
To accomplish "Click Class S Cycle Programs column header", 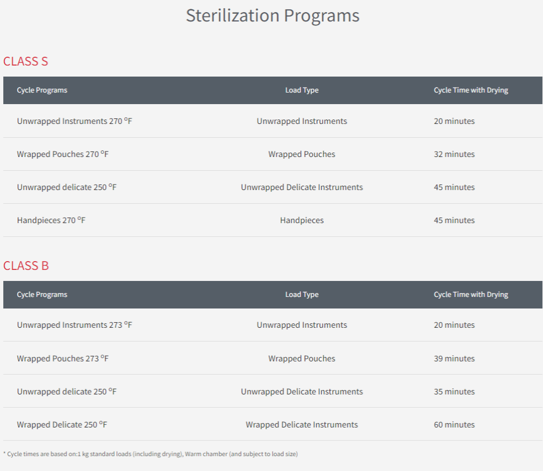I will pos(42,90).
